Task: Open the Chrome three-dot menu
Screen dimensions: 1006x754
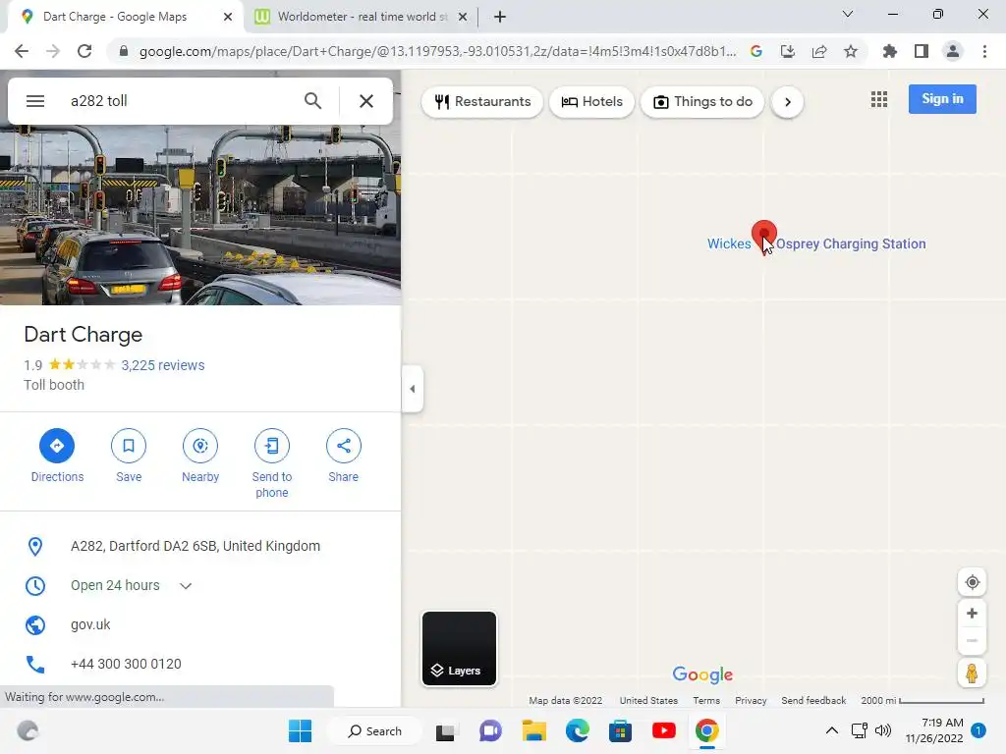Action: 984,51
